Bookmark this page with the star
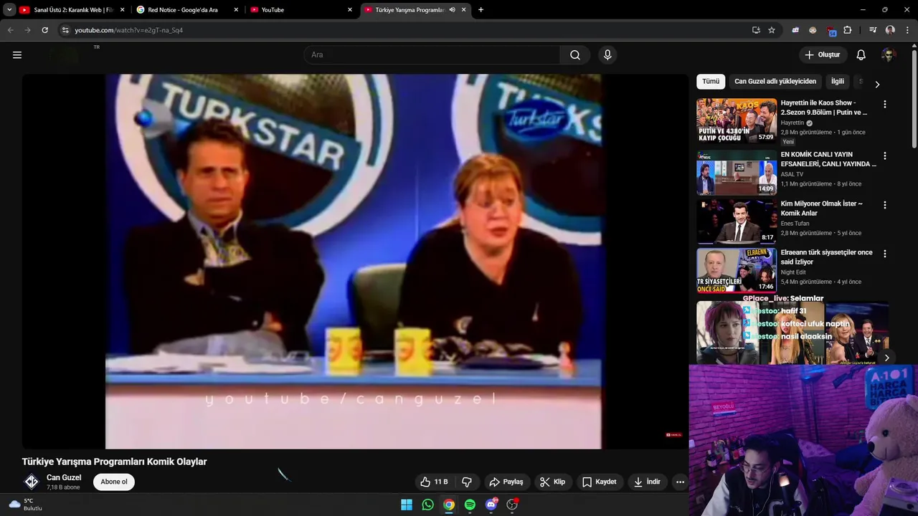Image resolution: width=918 pixels, height=516 pixels. (772, 30)
